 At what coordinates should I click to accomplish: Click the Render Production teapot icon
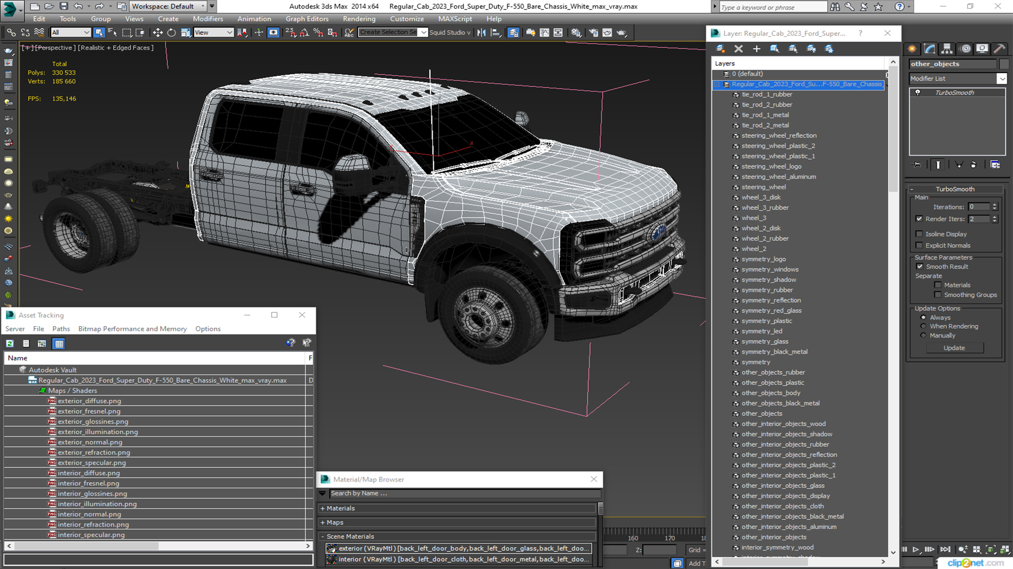coord(622,33)
